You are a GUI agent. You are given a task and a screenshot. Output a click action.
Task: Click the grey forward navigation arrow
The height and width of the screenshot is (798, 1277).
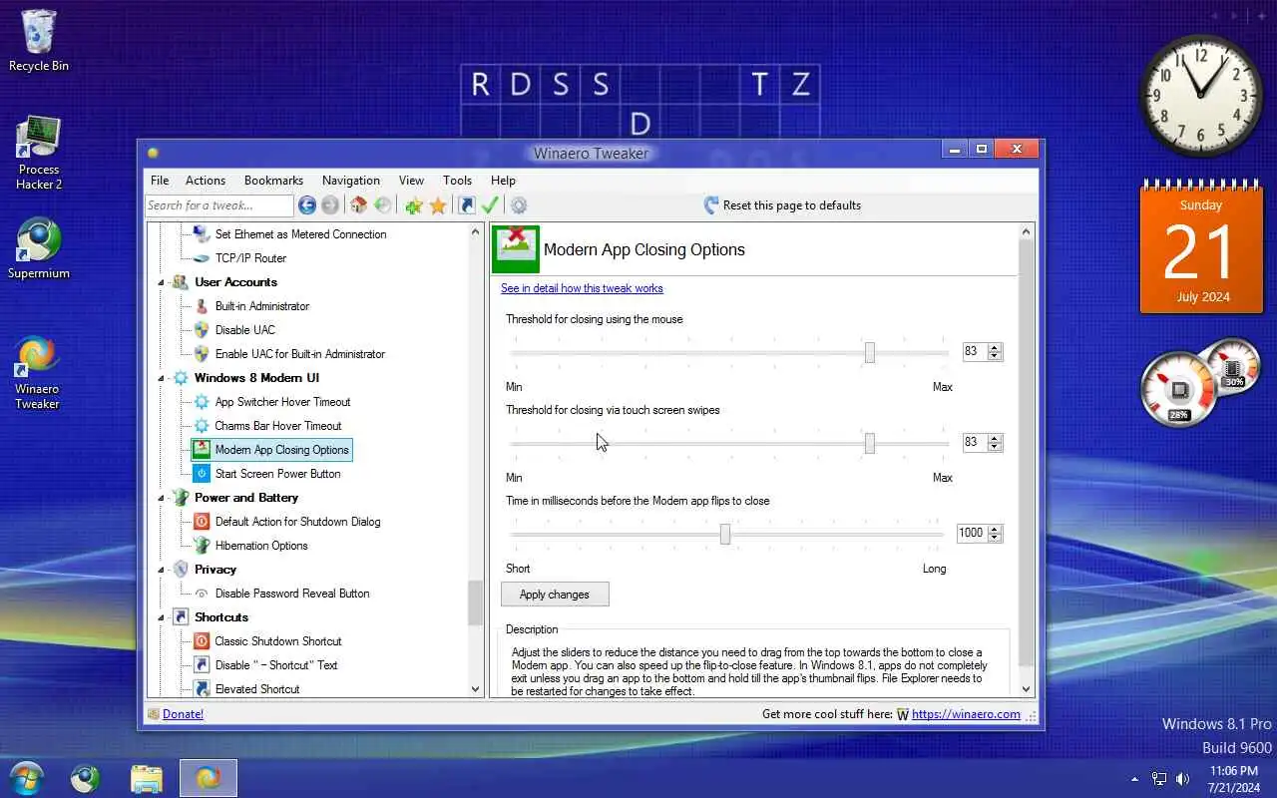330,205
